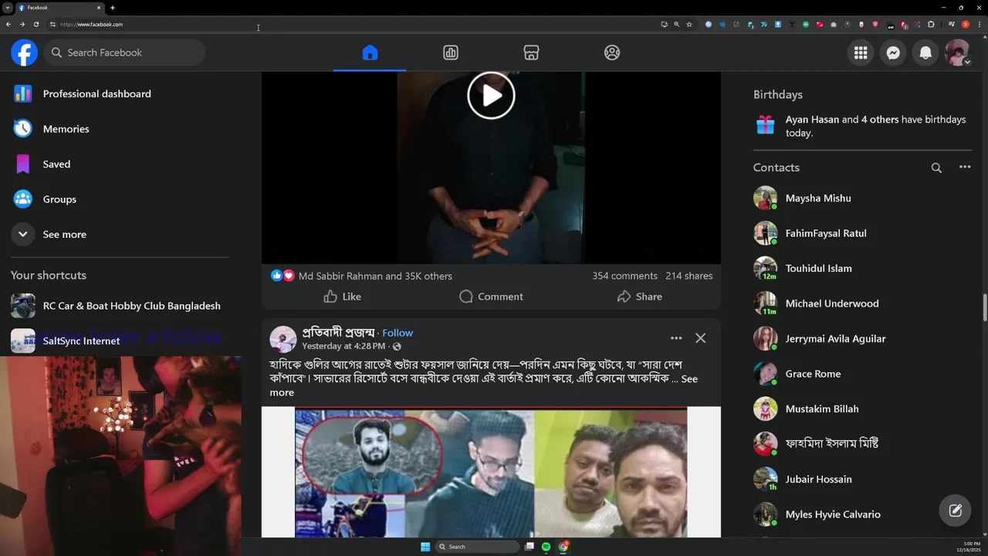This screenshot has height=556, width=988.
Task: View 354 comments on the video post
Action: point(624,276)
